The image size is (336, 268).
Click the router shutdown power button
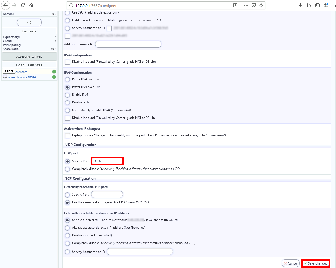29,22
